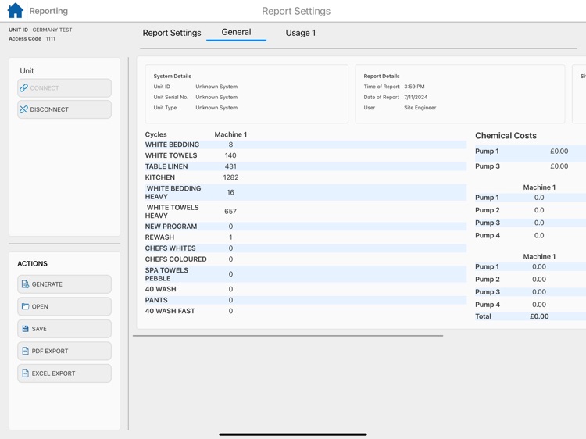The width and height of the screenshot is (586, 439).
Task: Click the SPA TOWELS PEBBLE row
Action: click(x=306, y=274)
